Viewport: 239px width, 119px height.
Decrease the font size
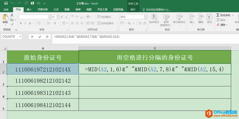pyautogui.click(x=66, y=17)
